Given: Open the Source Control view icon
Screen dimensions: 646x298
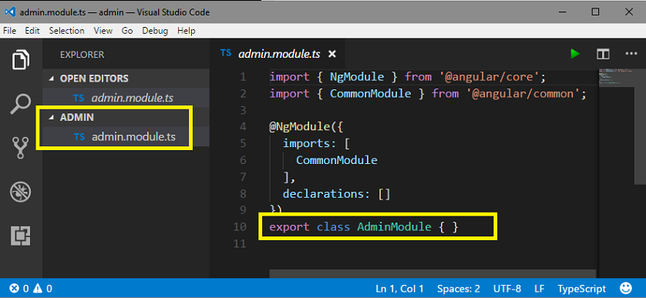Looking at the screenshot, I should (x=20, y=148).
